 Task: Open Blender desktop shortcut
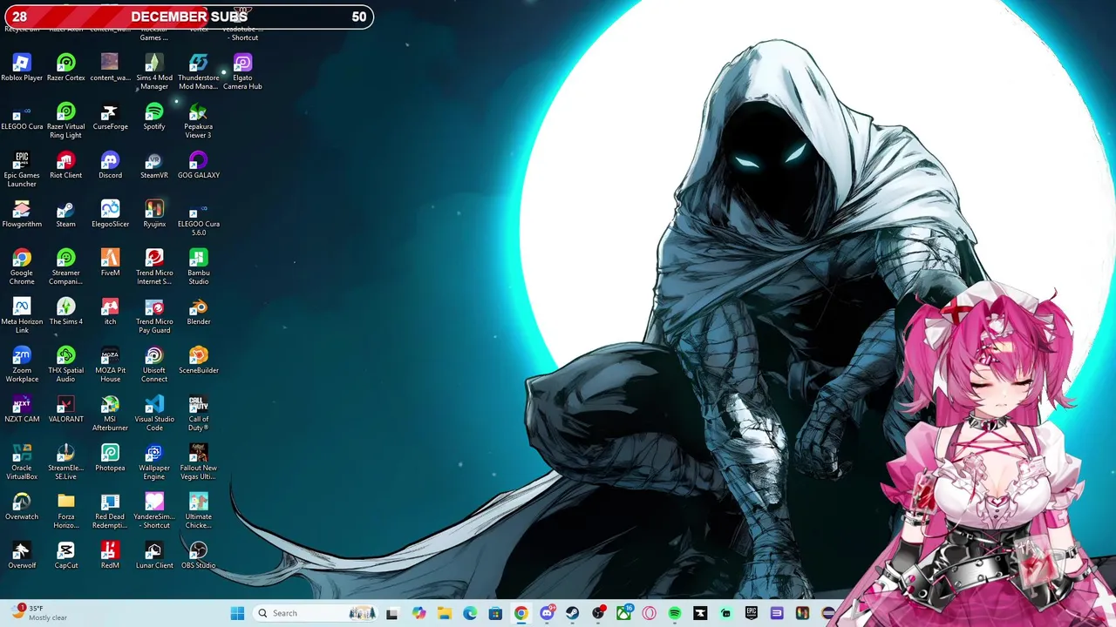[198, 312]
